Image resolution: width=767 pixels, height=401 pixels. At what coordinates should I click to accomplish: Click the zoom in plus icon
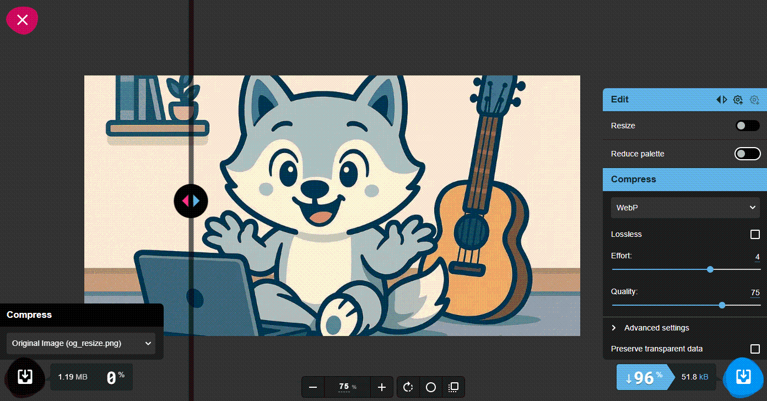(x=382, y=387)
